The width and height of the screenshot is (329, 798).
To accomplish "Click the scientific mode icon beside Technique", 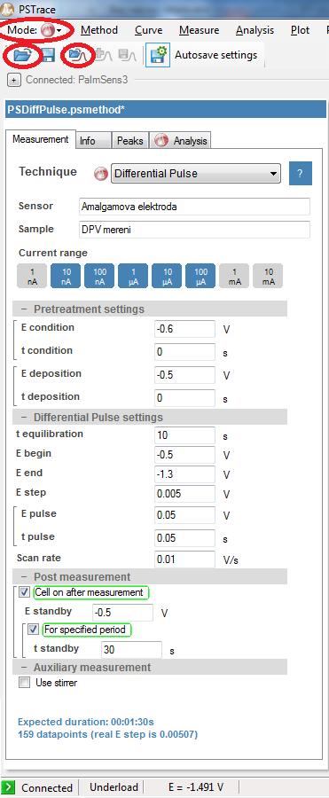I will coord(101,174).
